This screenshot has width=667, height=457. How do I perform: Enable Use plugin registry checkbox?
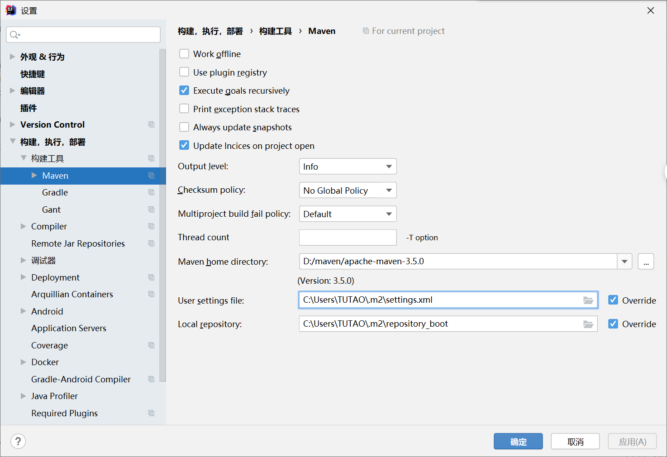coord(184,72)
